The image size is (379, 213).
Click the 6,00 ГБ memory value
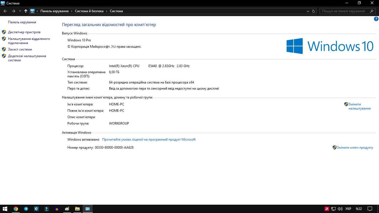tap(114, 72)
